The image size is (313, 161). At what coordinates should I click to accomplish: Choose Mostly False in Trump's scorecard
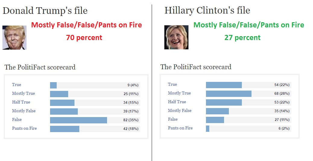[24, 111]
